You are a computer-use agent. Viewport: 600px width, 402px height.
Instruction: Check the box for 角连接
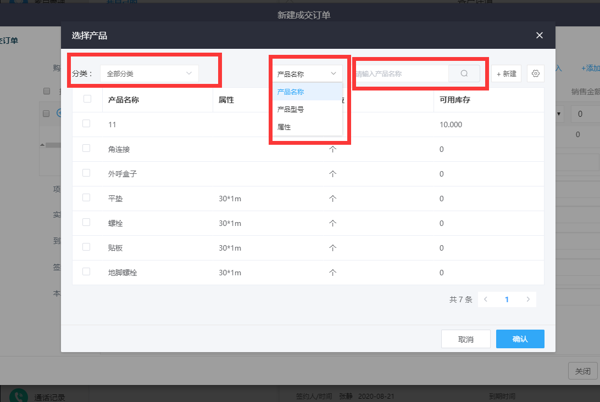86,148
